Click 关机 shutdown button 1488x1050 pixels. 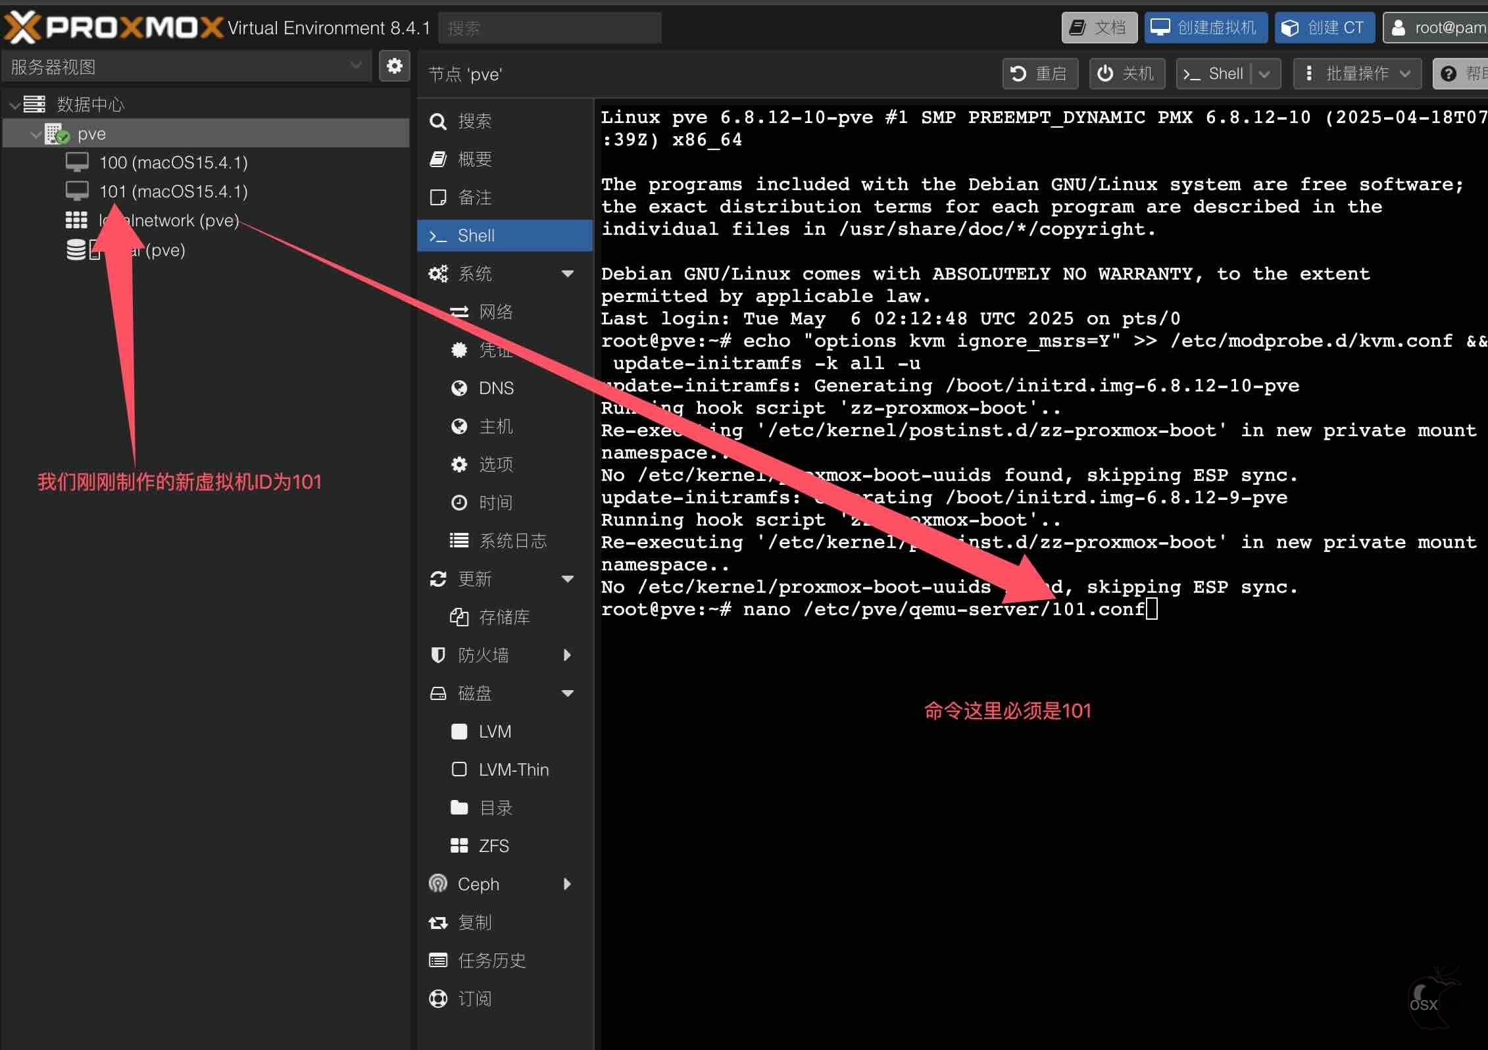pos(1127,74)
